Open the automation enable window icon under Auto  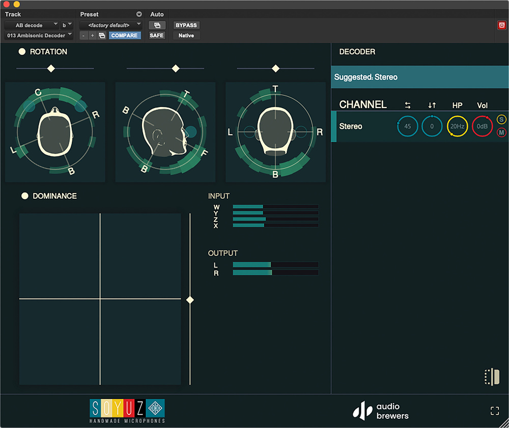coord(157,25)
